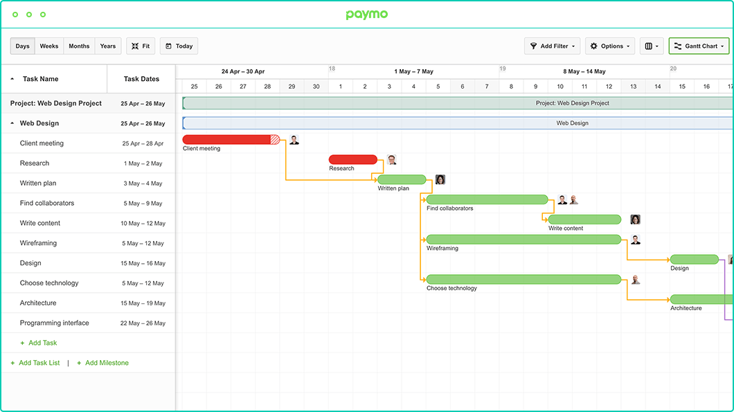Click the green Written plan Gantt bar
The width and height of the screenshot is (734, 412).
[402, 179]
